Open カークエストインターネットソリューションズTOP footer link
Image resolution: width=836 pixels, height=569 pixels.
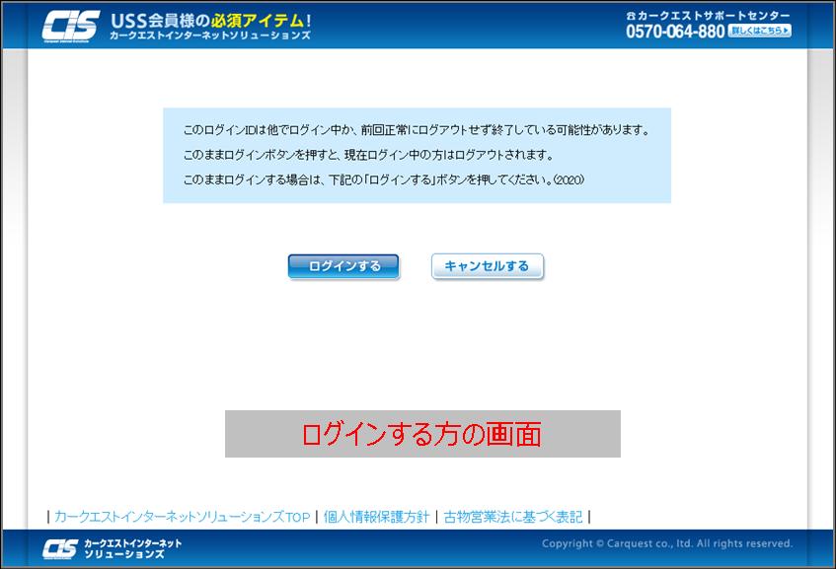tap(183, 517)
